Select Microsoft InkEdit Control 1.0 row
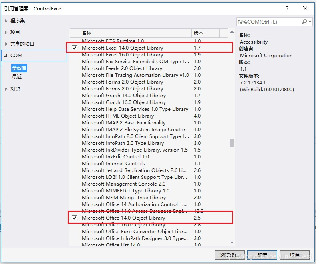This screenshot has width=316, height=264. pyautogui.click(x=149, y=157)
